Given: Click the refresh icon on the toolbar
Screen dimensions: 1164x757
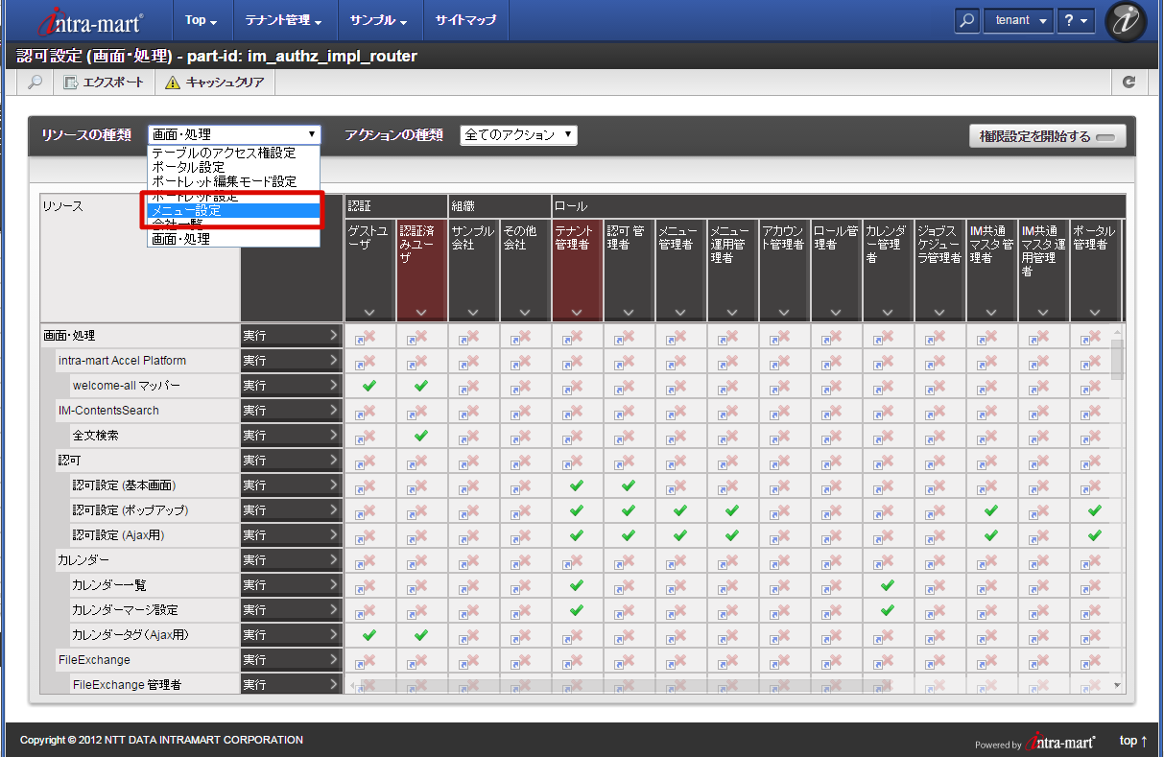Looking at the screenshot, I should (1128, 83).
